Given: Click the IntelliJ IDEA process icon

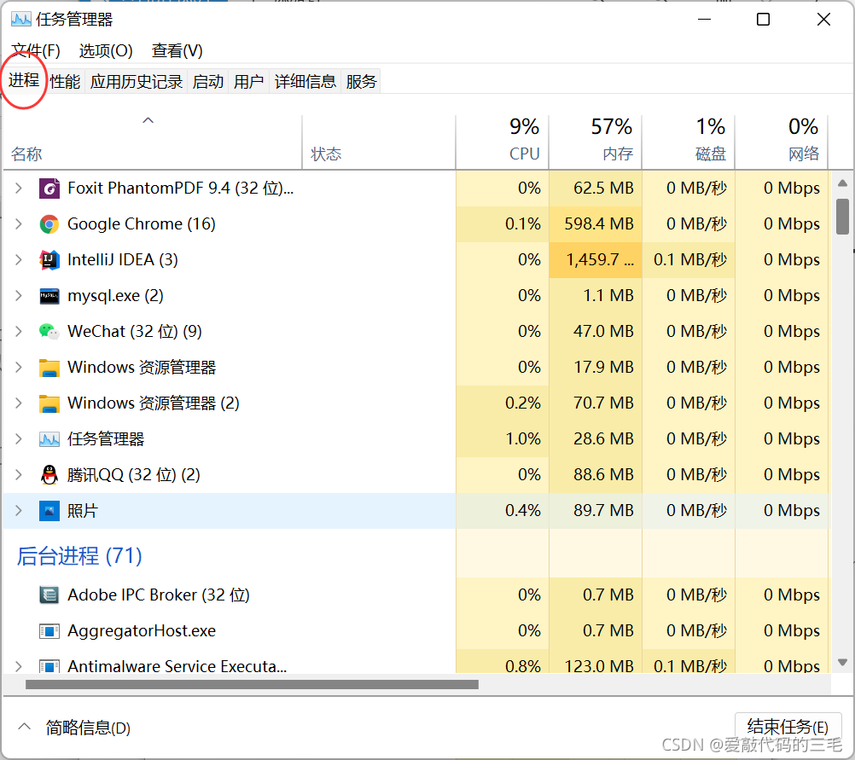Looking at the screenshot, I should click(x=49, y=260).
